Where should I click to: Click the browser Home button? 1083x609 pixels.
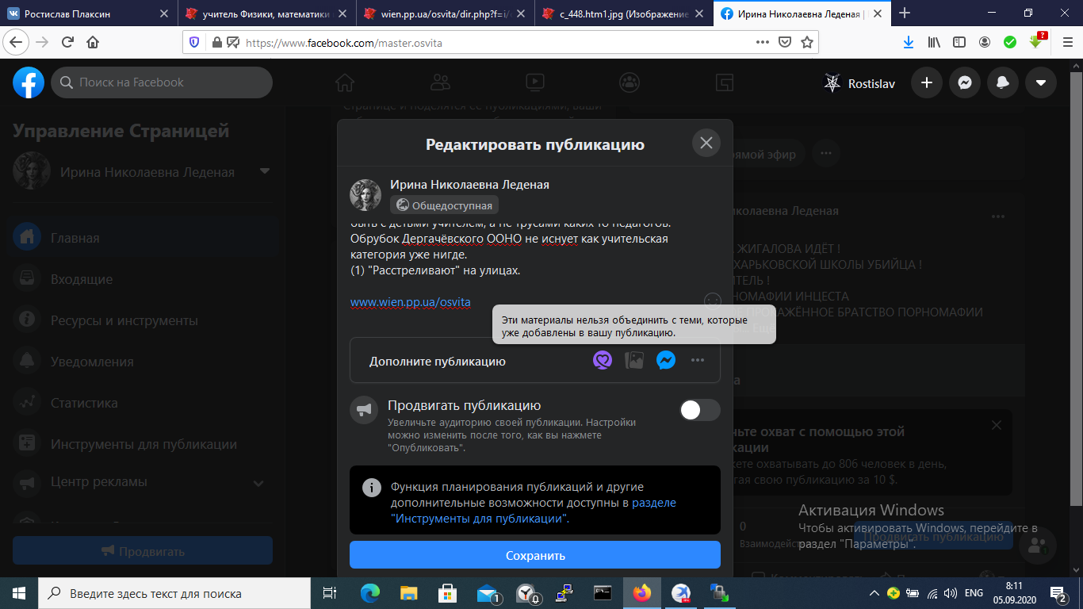pos(93,42)
